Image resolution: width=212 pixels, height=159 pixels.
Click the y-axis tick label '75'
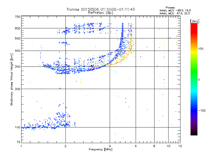(x=19, y=142)
